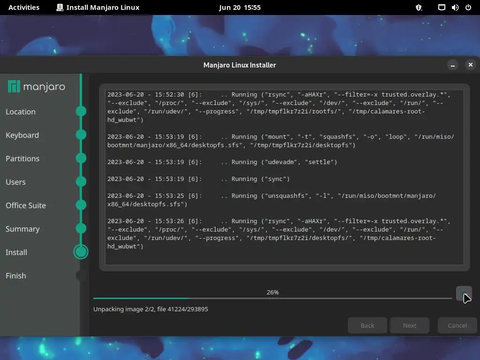
Task: Close the Manjaro Linux Installer window
Action: (x=471, y=65)
